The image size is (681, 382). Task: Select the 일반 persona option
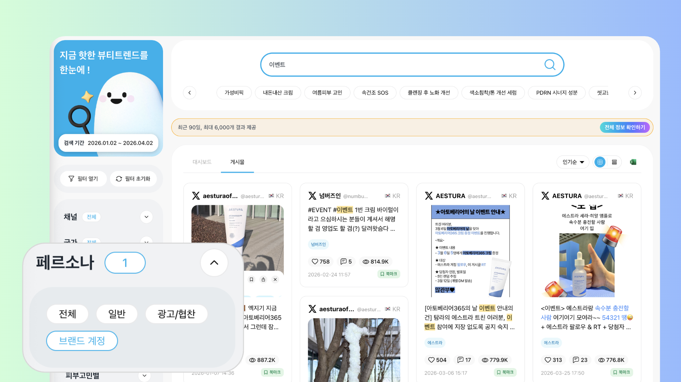(117, 314)
